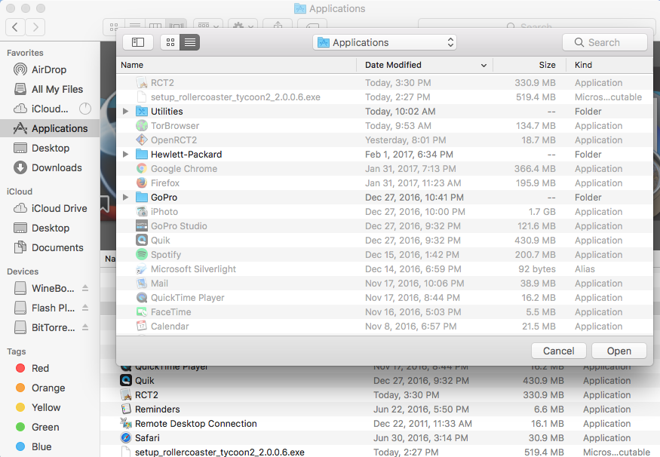Image resolution: width=660 pixels, height=457 pixels.
Task: Go back in the Finder window
Action: [x=15, y=27]
